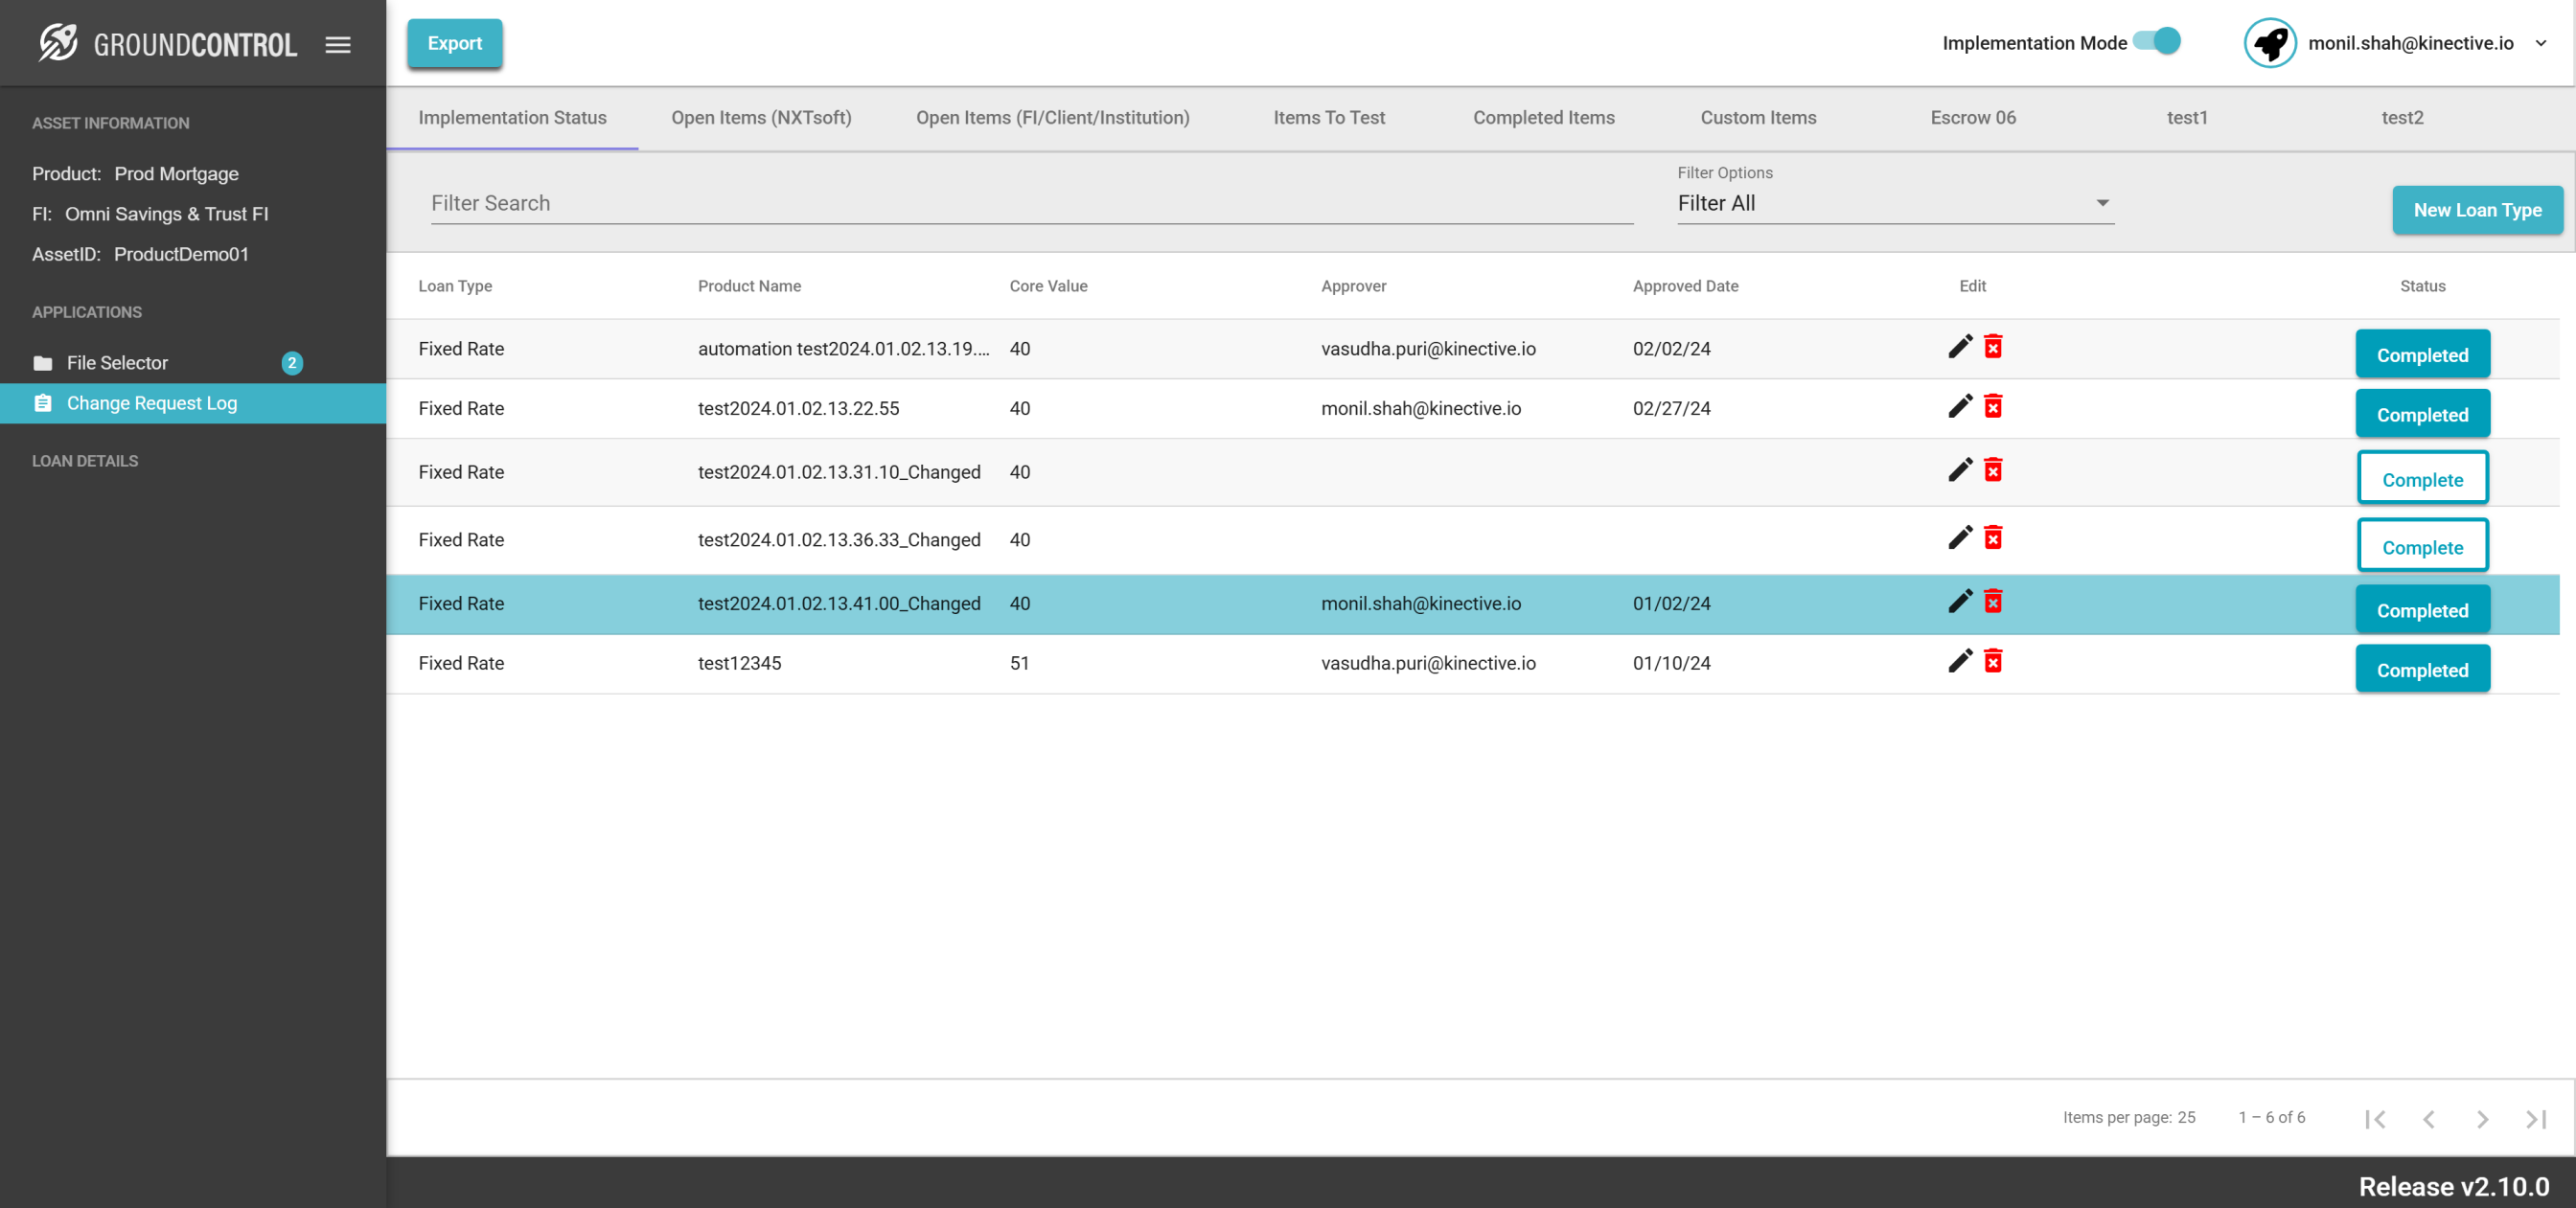Image resolution: width=2576 pixels, height=1208 pixels.
Task: Open the Items per page selector
Action: pyautogui.click(x=2186, y=1117)
